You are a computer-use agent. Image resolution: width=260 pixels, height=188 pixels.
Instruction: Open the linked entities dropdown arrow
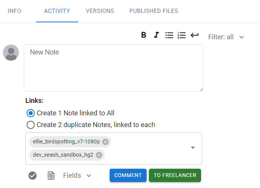tap(193, 148)
